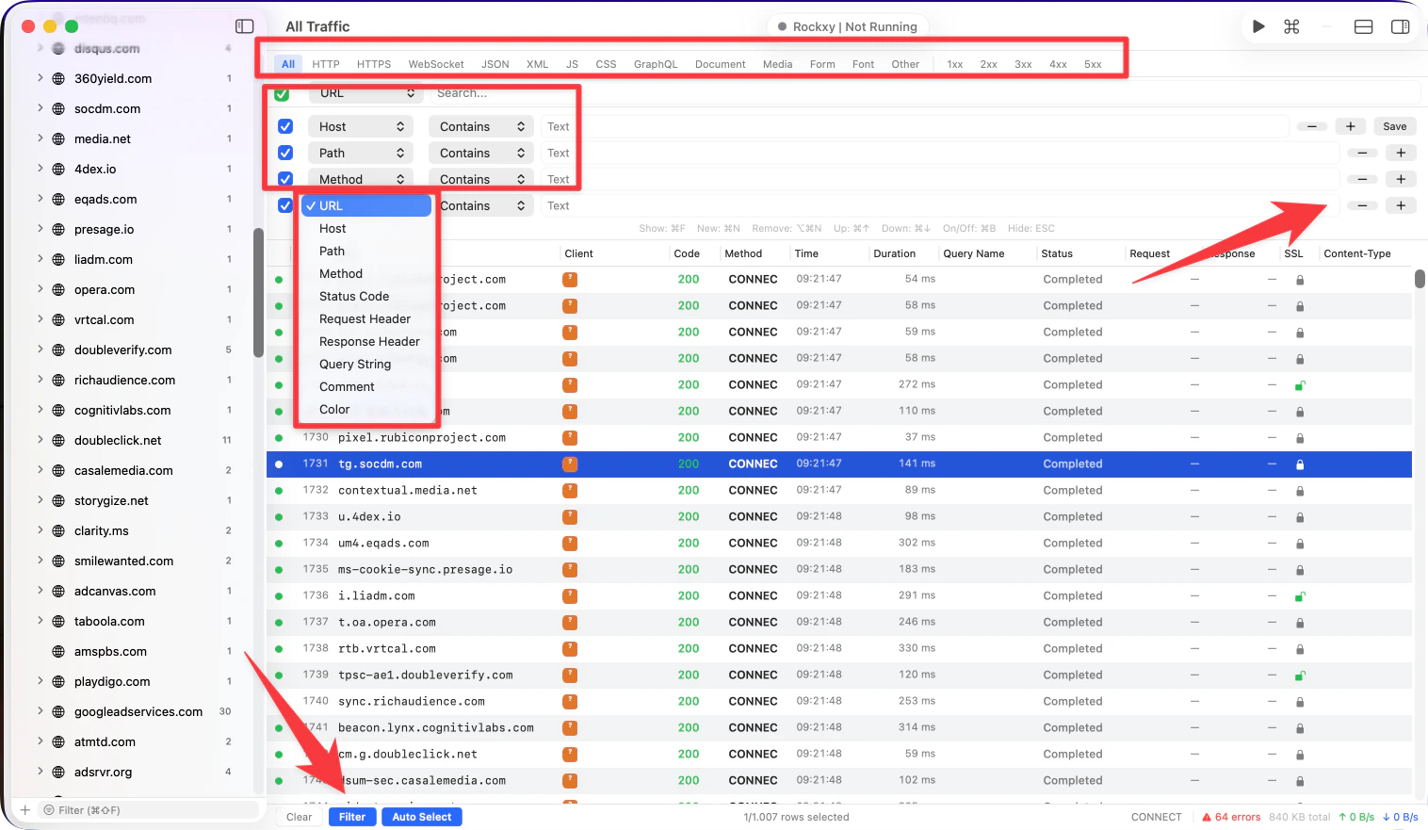The width and height of the screenshot is (1428, 830).
Task: Click the plus icon beside the sidebar filter
Action: (x=25, y=810)
